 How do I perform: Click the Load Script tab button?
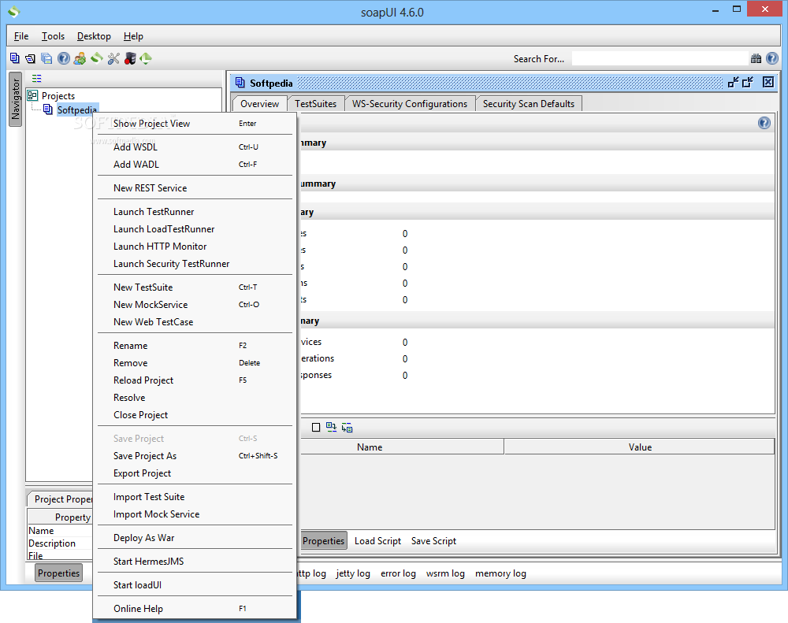click(378, 541)
